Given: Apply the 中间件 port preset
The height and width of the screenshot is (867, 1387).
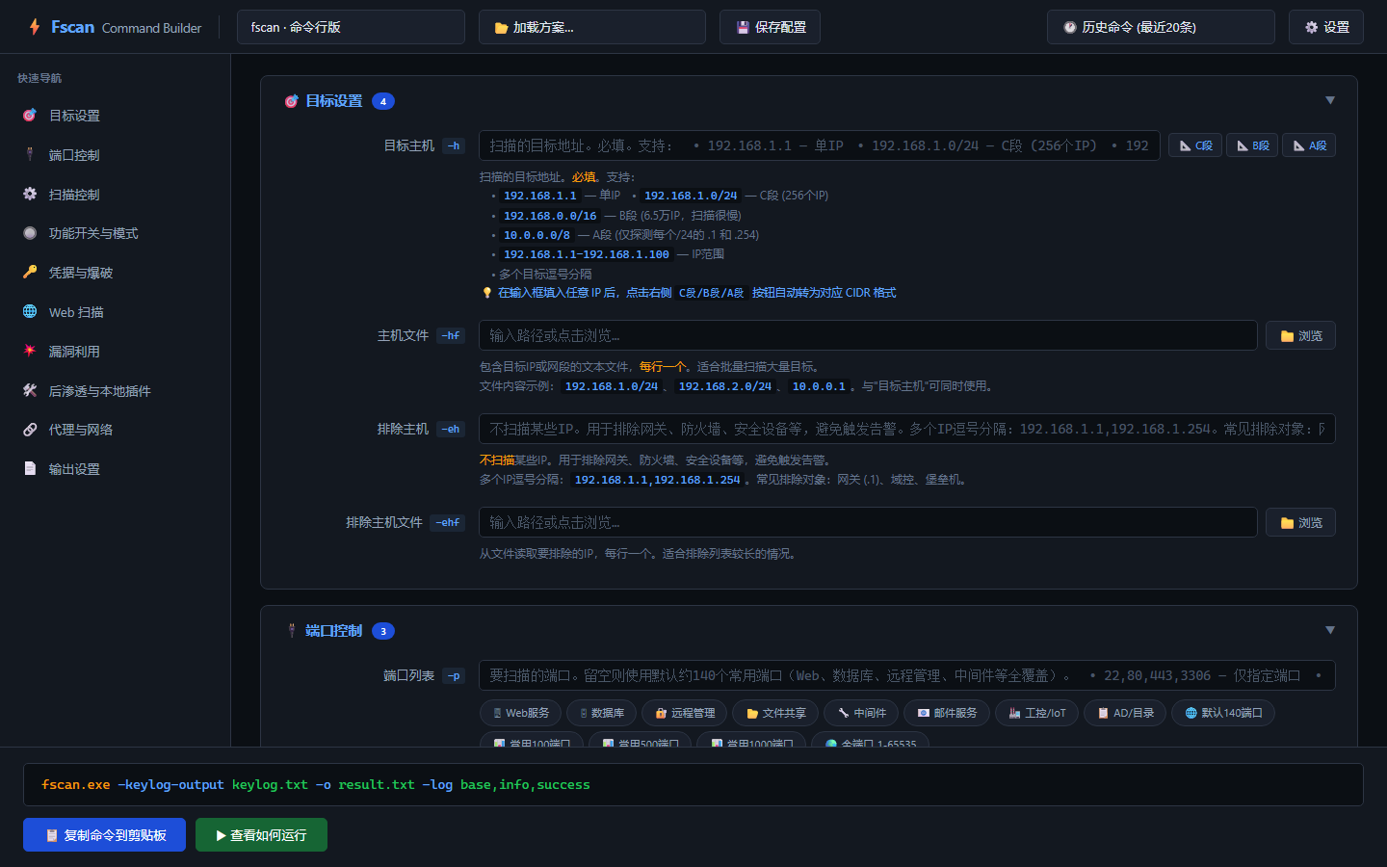Looking at the screenshot, I should click(861, 713).
